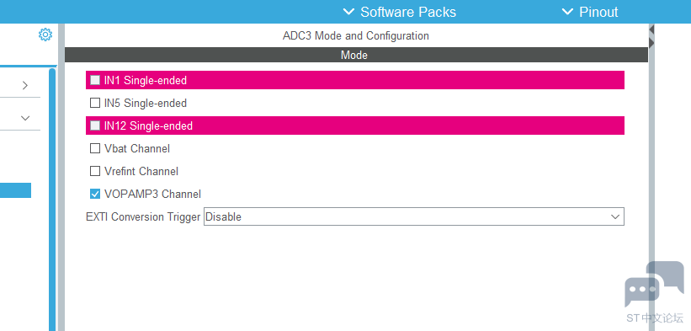
Task: Click the lower panel arrow at right edge
Action: pyautogui.click(x=651, y=43)
